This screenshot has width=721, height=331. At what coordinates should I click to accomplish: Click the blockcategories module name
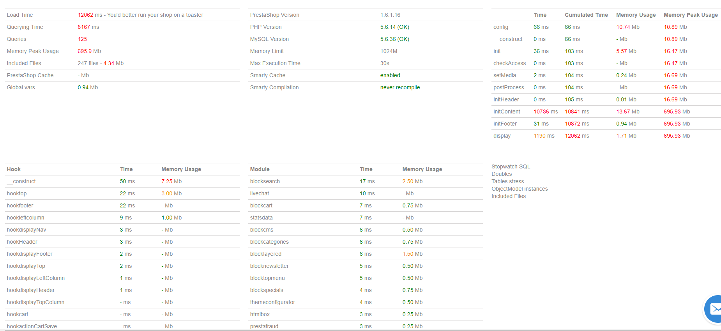[269, 242]
